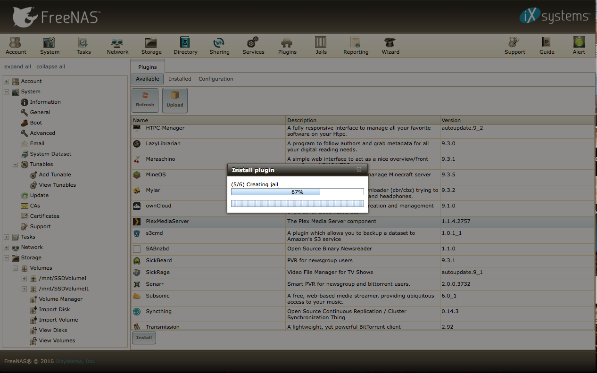Click the Sonarr plugin icon
Image resolution: width=597 pixels, height=373 pixels.
[x=137, y=284]
